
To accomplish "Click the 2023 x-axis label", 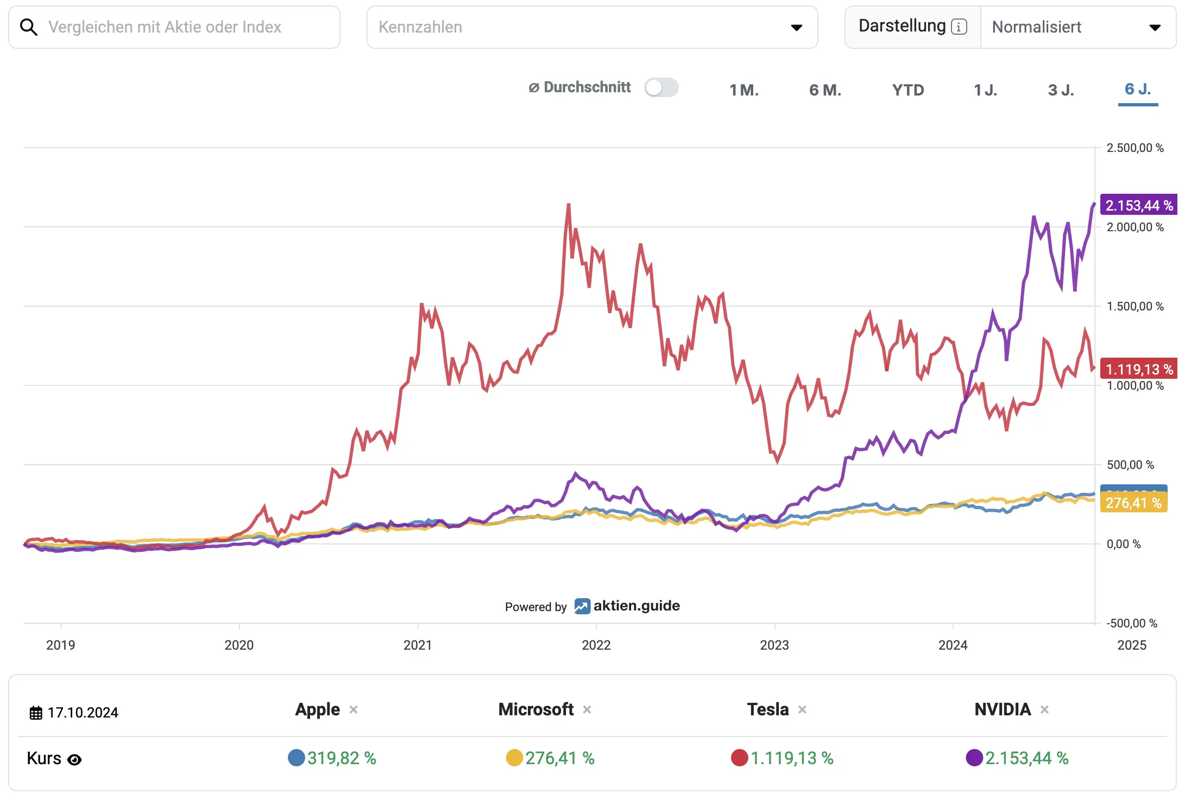I will click(774, 645).
